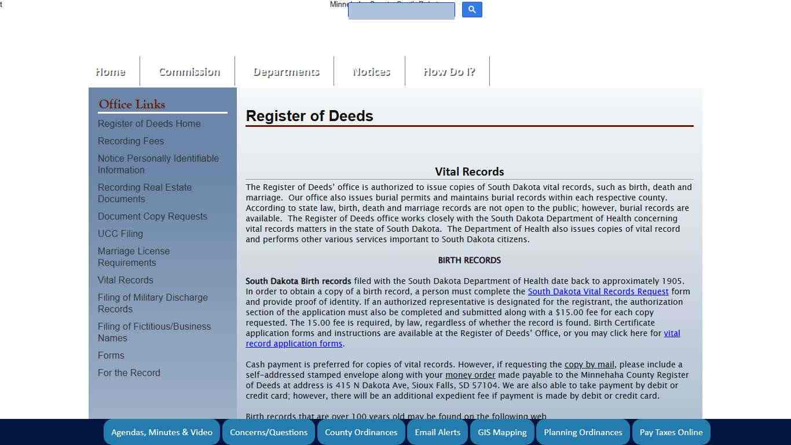Click the search magnifier icon
The height and width of the screenshot is (445, 791).
(x=471, y=9)
